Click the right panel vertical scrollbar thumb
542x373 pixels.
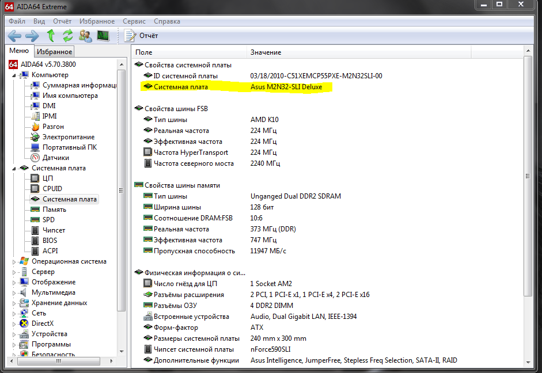pyautogui.click(x=528, y=176)
